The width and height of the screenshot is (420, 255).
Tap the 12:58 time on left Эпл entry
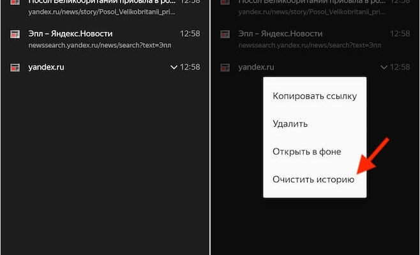(190, 33)
